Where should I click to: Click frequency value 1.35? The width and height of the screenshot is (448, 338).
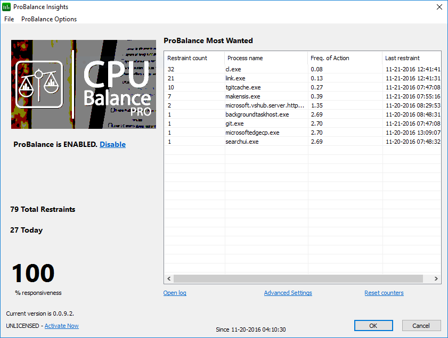pyautogui.click(x=316, y=105)
